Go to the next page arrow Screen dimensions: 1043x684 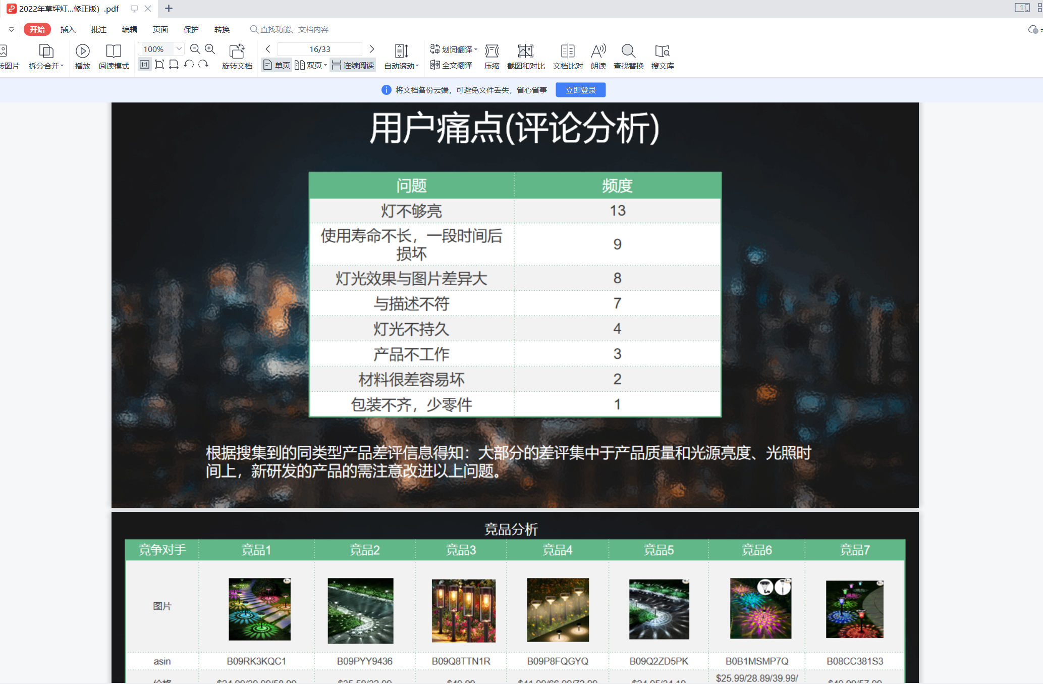pos(372,49)
